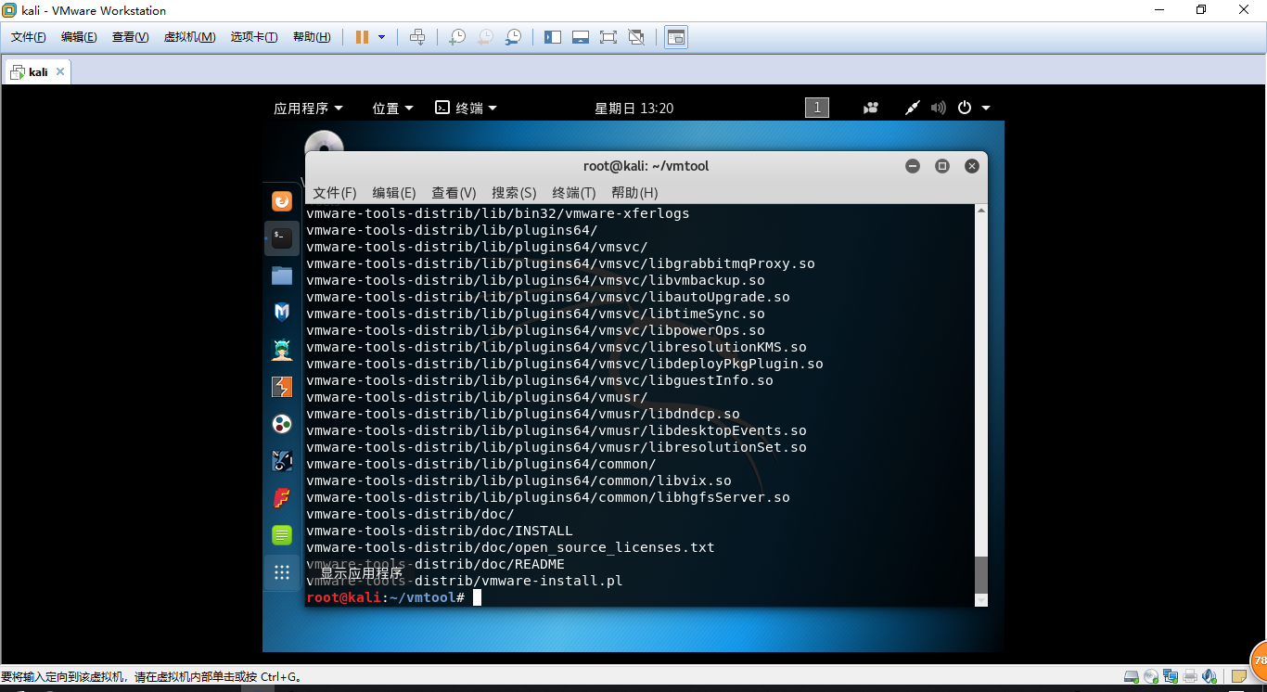
Task: Click the terminal scrollbar thumb
Action: [981, 575]
